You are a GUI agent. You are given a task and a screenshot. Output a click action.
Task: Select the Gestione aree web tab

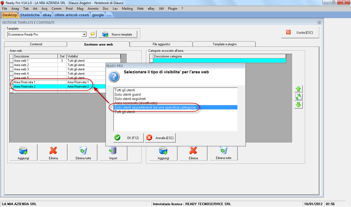(98, 44)
